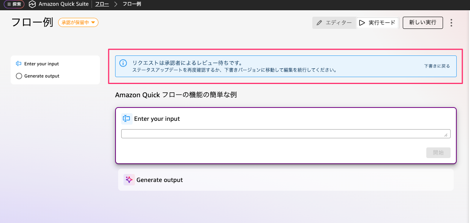Image resolution: width=470 pixels, height=223 pixels.
Task: Click the play icon for 実行モード
Action: [x=362, y=23]
